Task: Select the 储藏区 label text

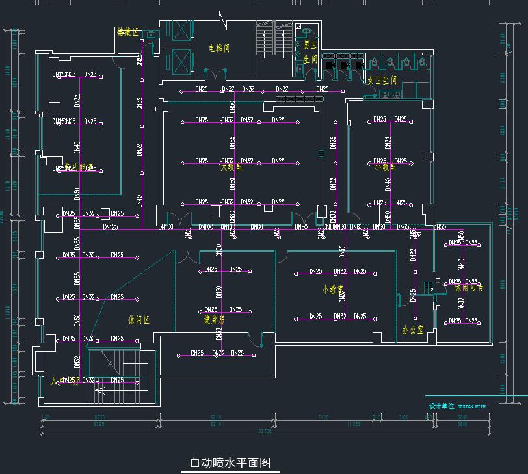Action: tap(128, 32)
